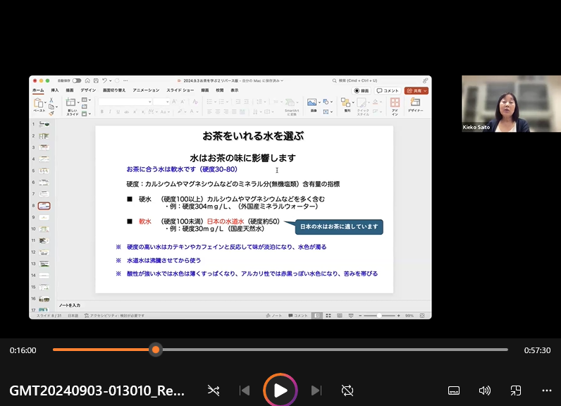Click the red 共有 share button
This screenshot has width=561, height=406.
coord(416,91)
